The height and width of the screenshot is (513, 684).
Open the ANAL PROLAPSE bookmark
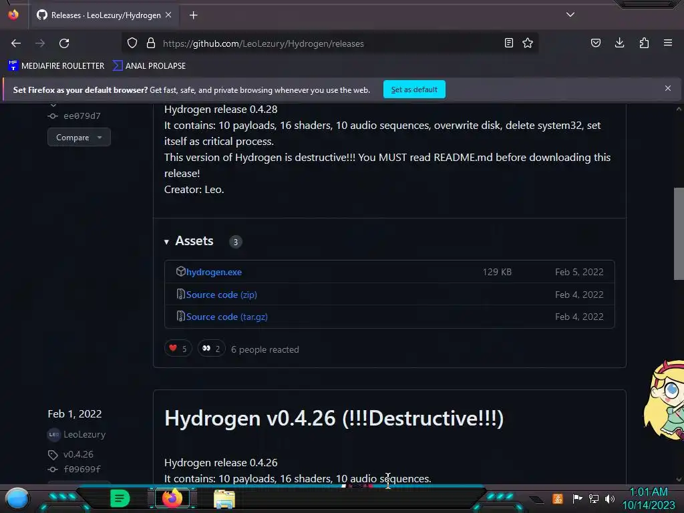click(x=149, y=66)
